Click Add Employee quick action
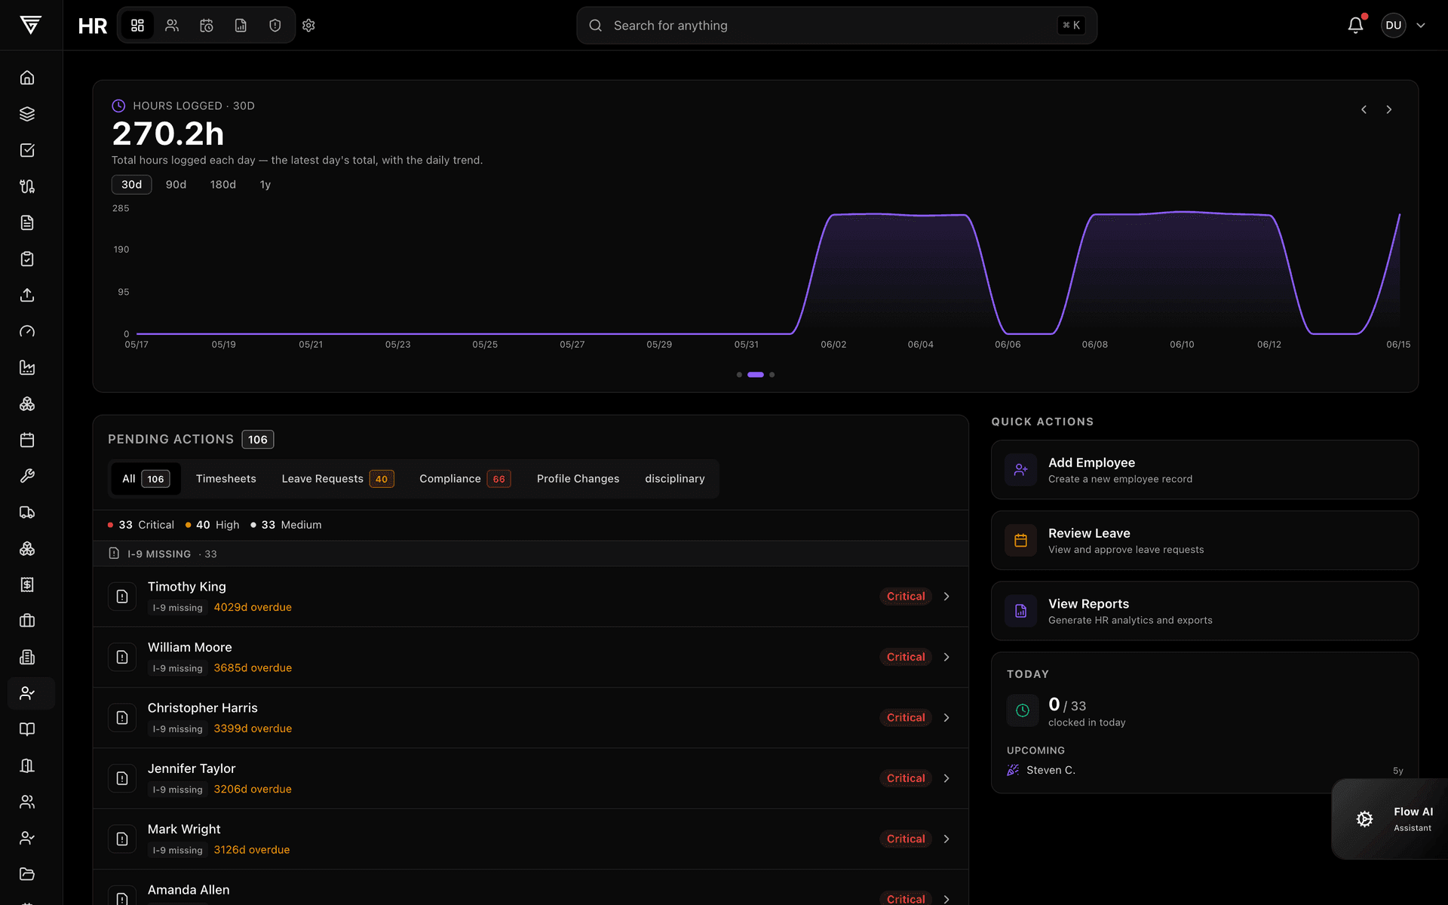 point(1204,470)
